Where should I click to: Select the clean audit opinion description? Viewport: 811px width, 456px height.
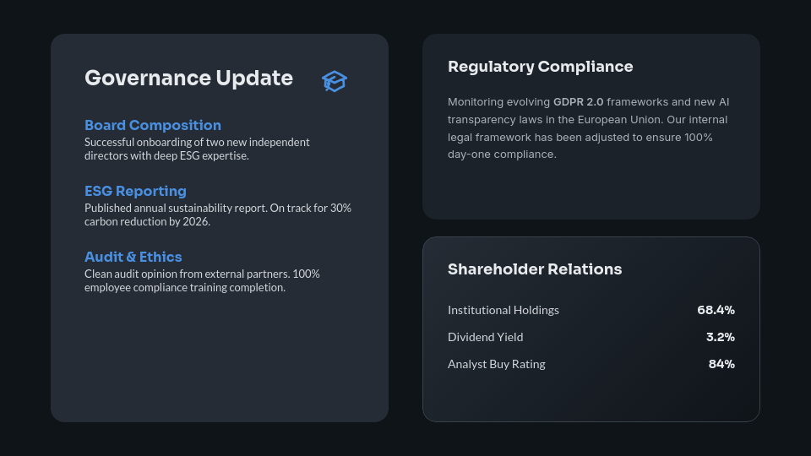pyautogui.click(x=202, y=280)
